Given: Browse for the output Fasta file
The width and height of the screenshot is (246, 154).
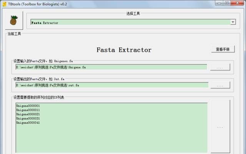Looking at the screenshot, I should coord(220,85).
